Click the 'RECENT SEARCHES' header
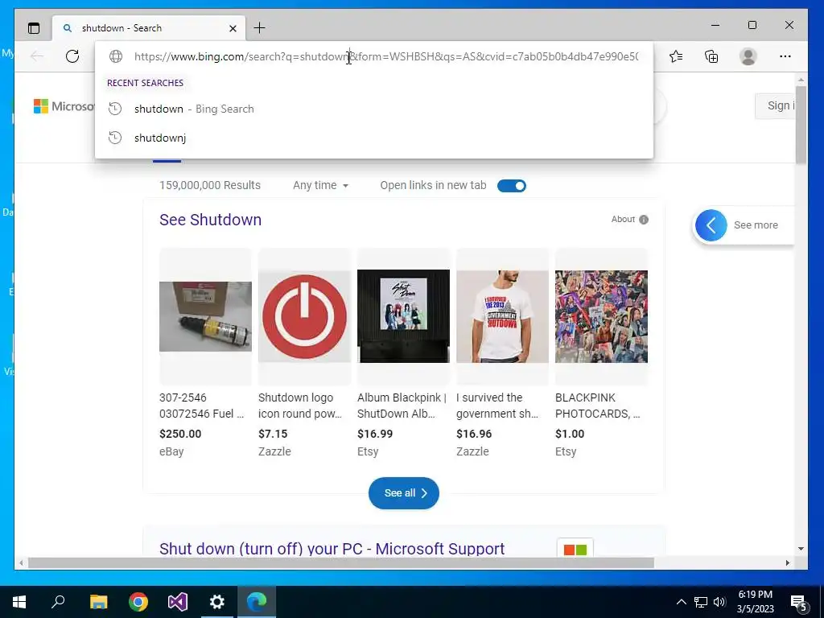This screenshot has width=824, height=618. coord(145,83)
